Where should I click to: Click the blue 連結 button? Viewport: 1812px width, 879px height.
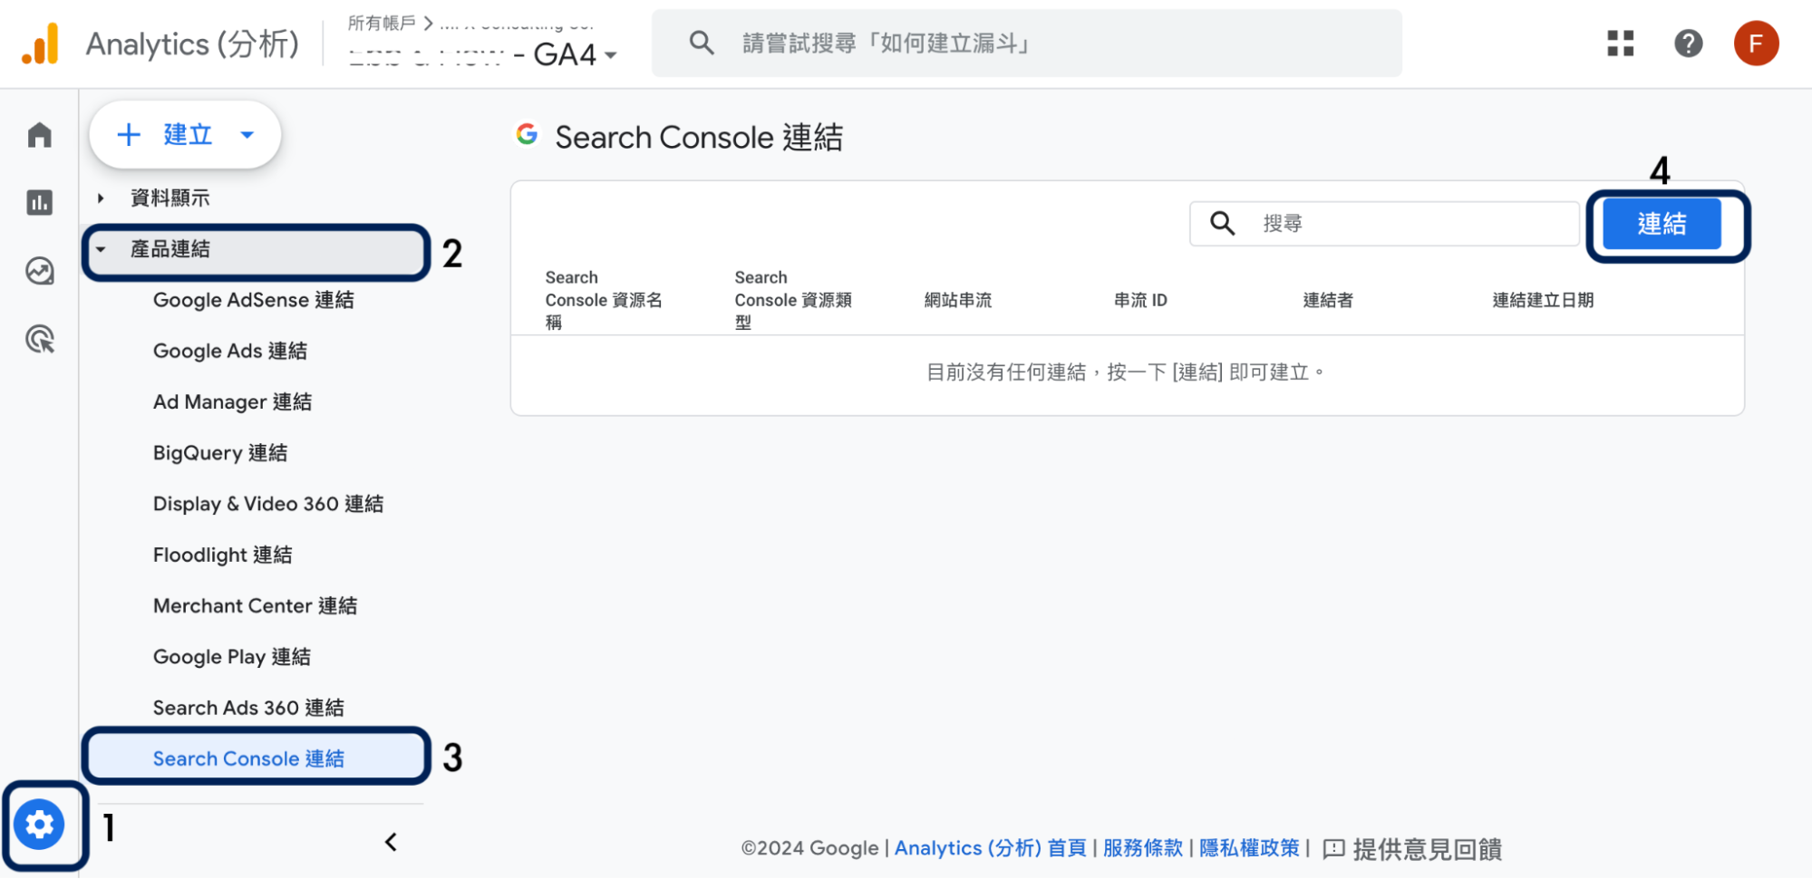coord(1662,224)
